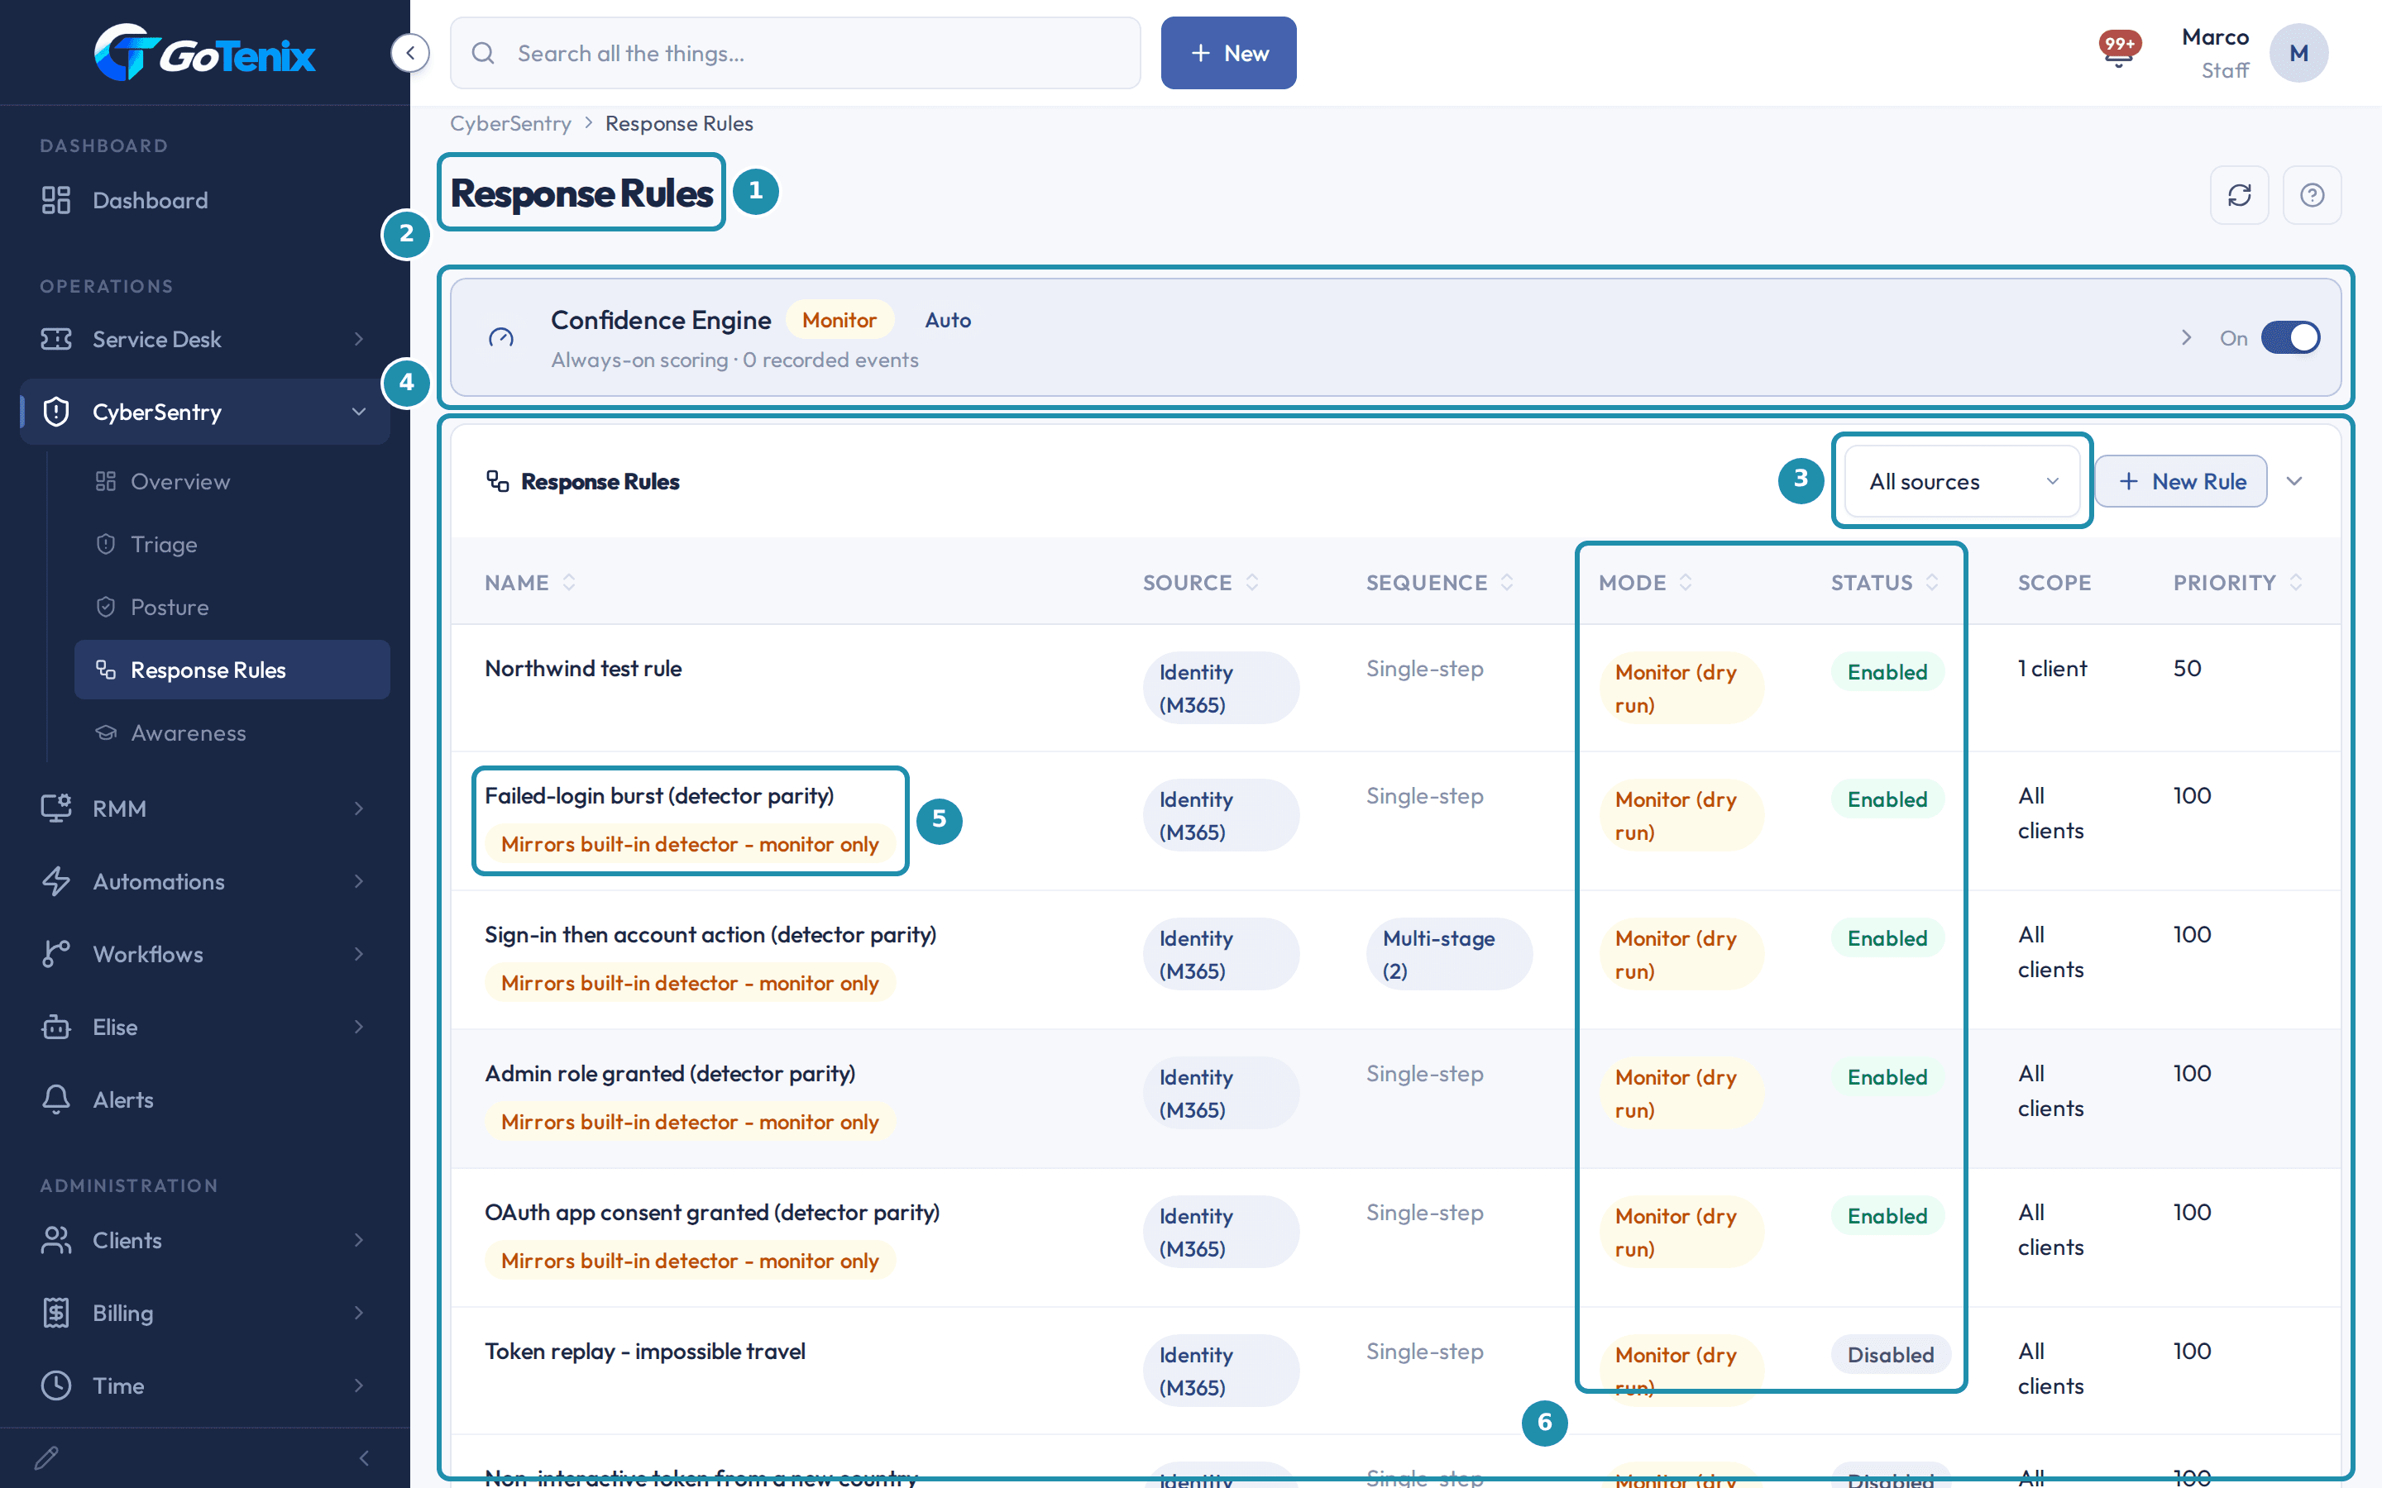Sort by the NAME column header
This screenshot has height=1488, width=2382.
(x=529, y=583)
